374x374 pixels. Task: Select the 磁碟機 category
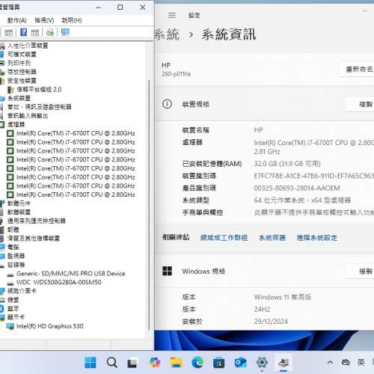point(16,265)
